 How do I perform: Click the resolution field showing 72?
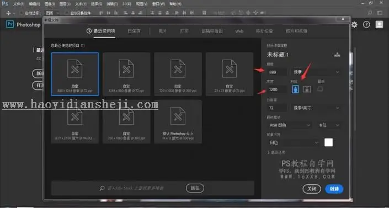coord(277,108)
